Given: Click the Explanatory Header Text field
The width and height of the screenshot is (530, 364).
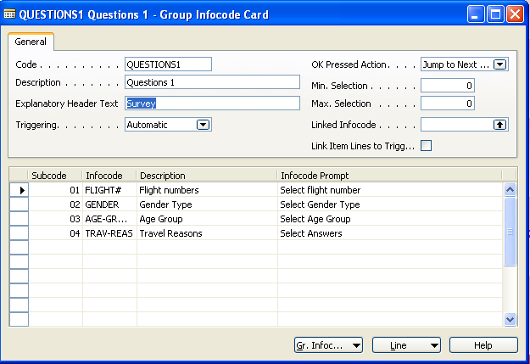Looking at the screenshot, I should (212, 104).
